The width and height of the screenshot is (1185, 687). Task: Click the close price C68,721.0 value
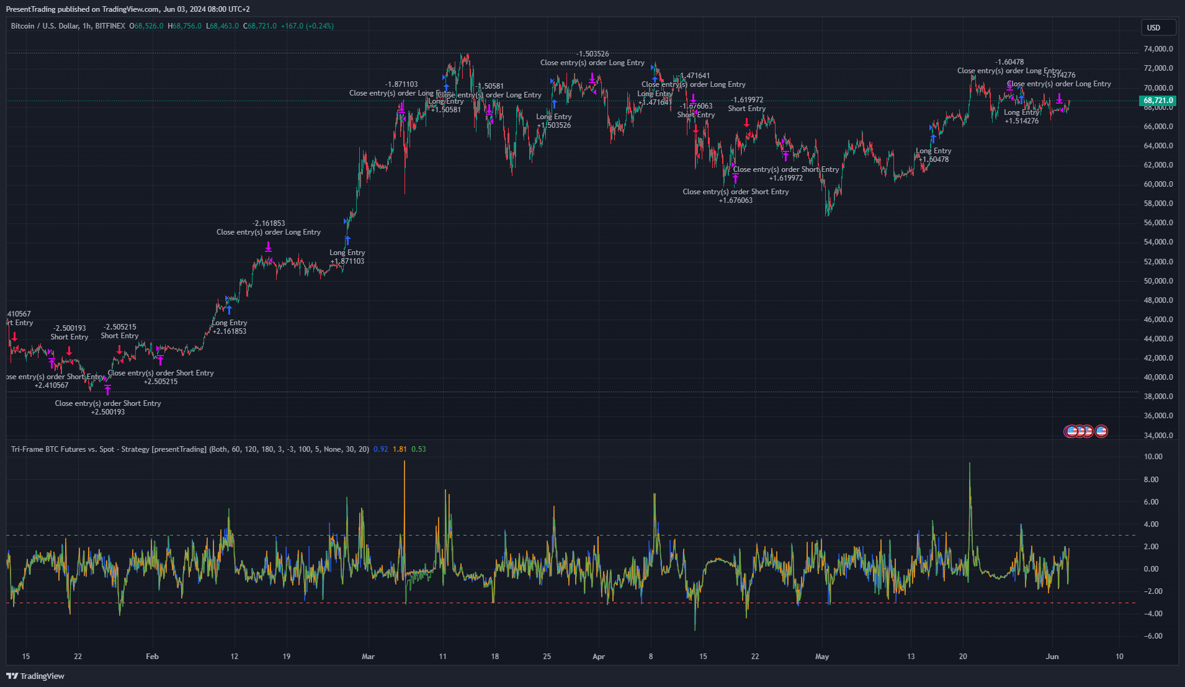260,26
